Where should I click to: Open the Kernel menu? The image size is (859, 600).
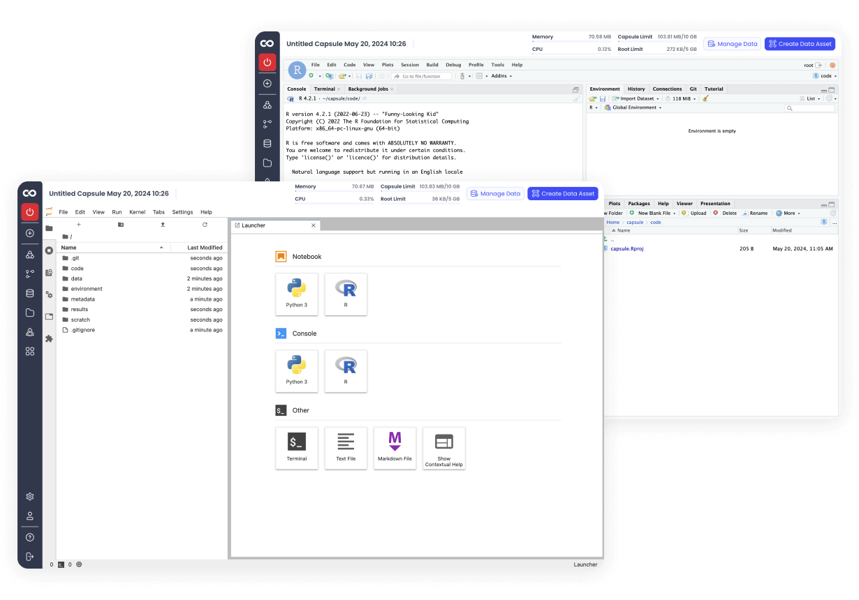[x=137, y=212]
